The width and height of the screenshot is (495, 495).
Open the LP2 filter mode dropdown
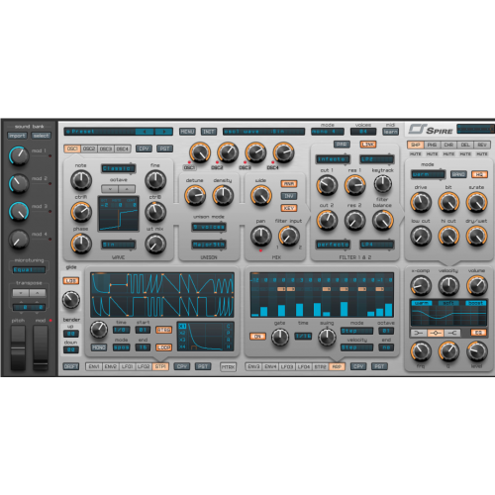pos(376,159)
